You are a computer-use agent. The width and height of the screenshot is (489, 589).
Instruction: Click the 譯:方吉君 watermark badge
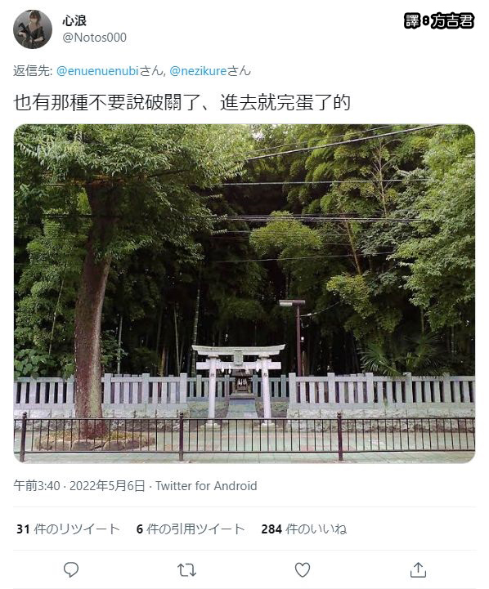pos(439,20)
